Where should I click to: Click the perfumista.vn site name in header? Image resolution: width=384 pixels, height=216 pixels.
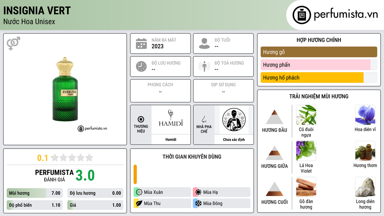click(x=346, y=14)
